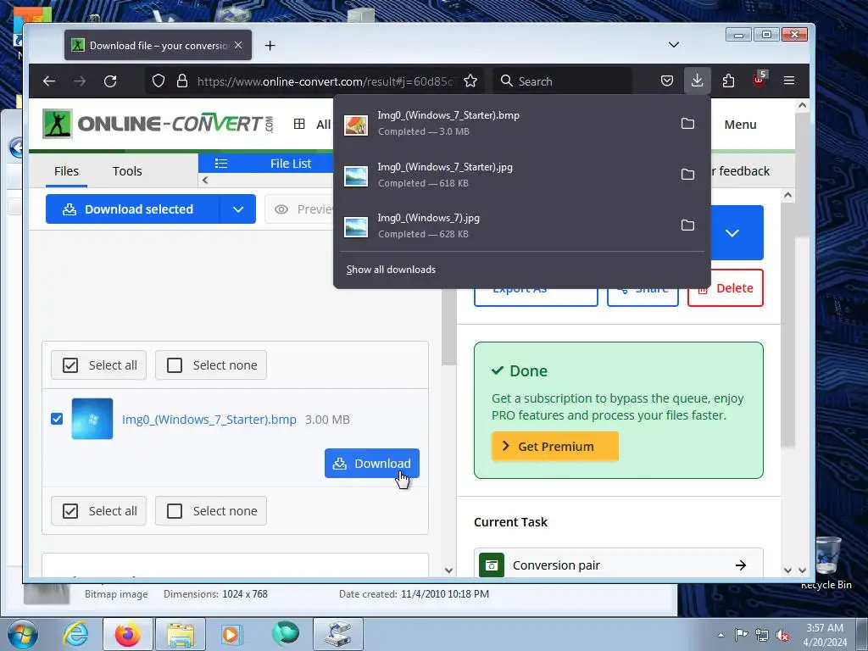Launch Internet Explorer from taskbar
The width and height of the screenshot is (868, 651).
click(x=75, y=634)
